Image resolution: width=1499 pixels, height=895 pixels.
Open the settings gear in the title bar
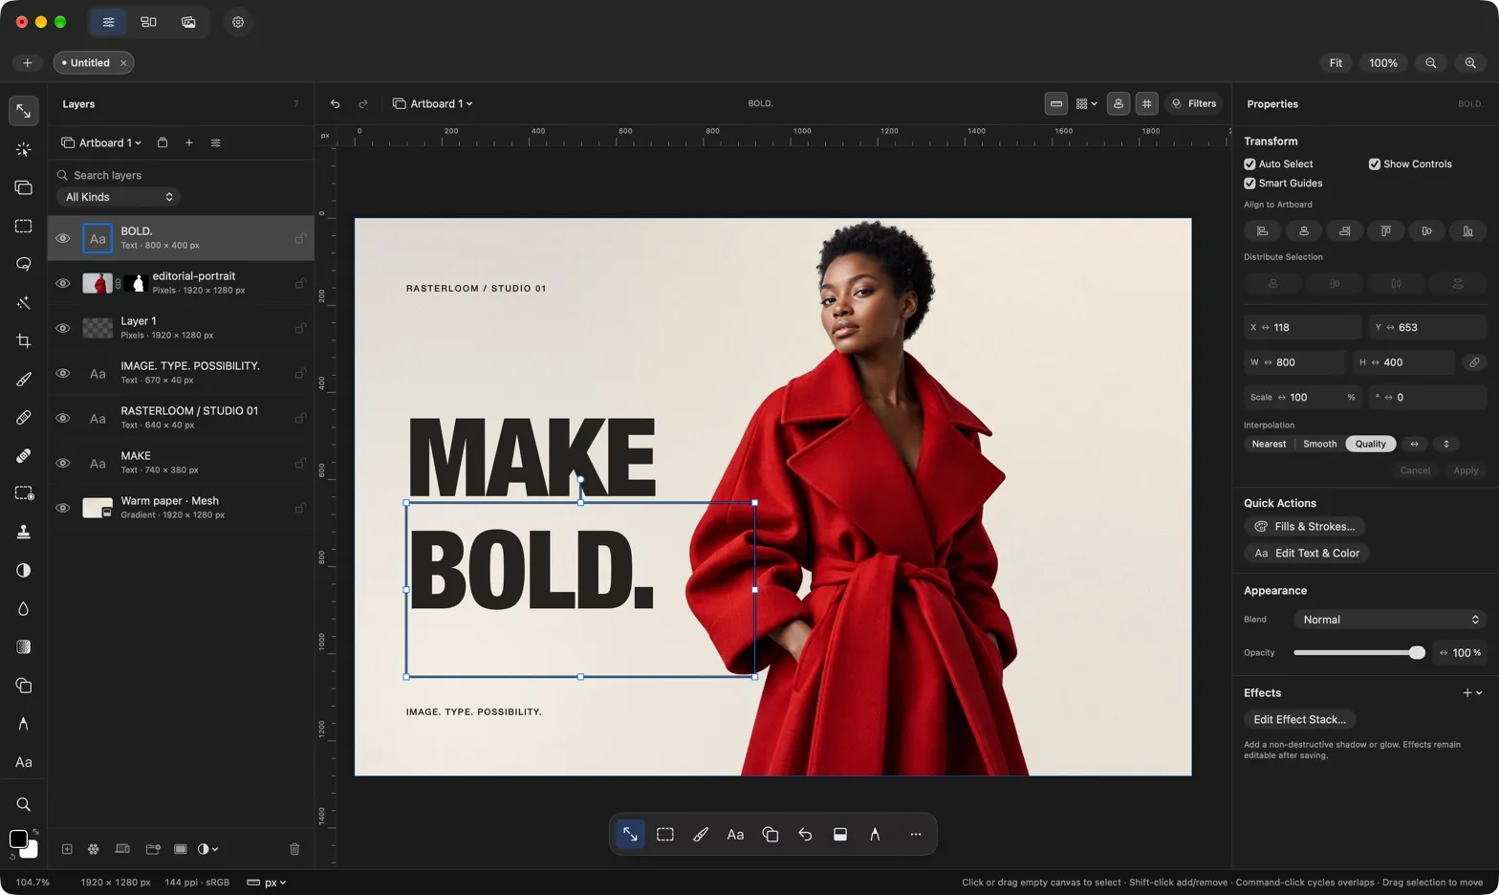(238, 22)
